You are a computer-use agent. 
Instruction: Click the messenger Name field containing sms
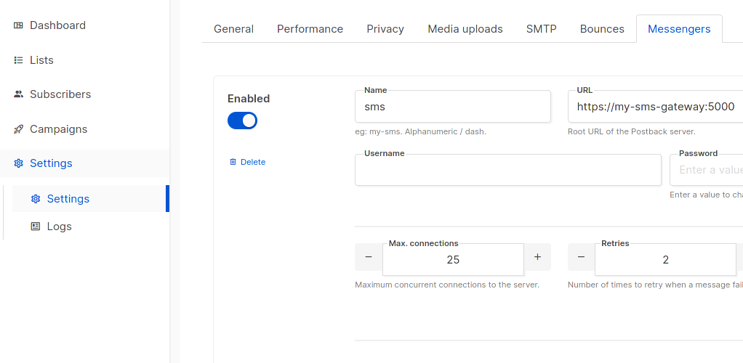click(x=452, y=107)
